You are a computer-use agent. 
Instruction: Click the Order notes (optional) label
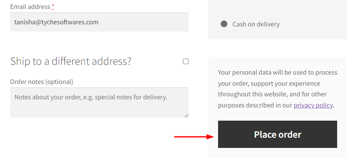tap(42, 82)
